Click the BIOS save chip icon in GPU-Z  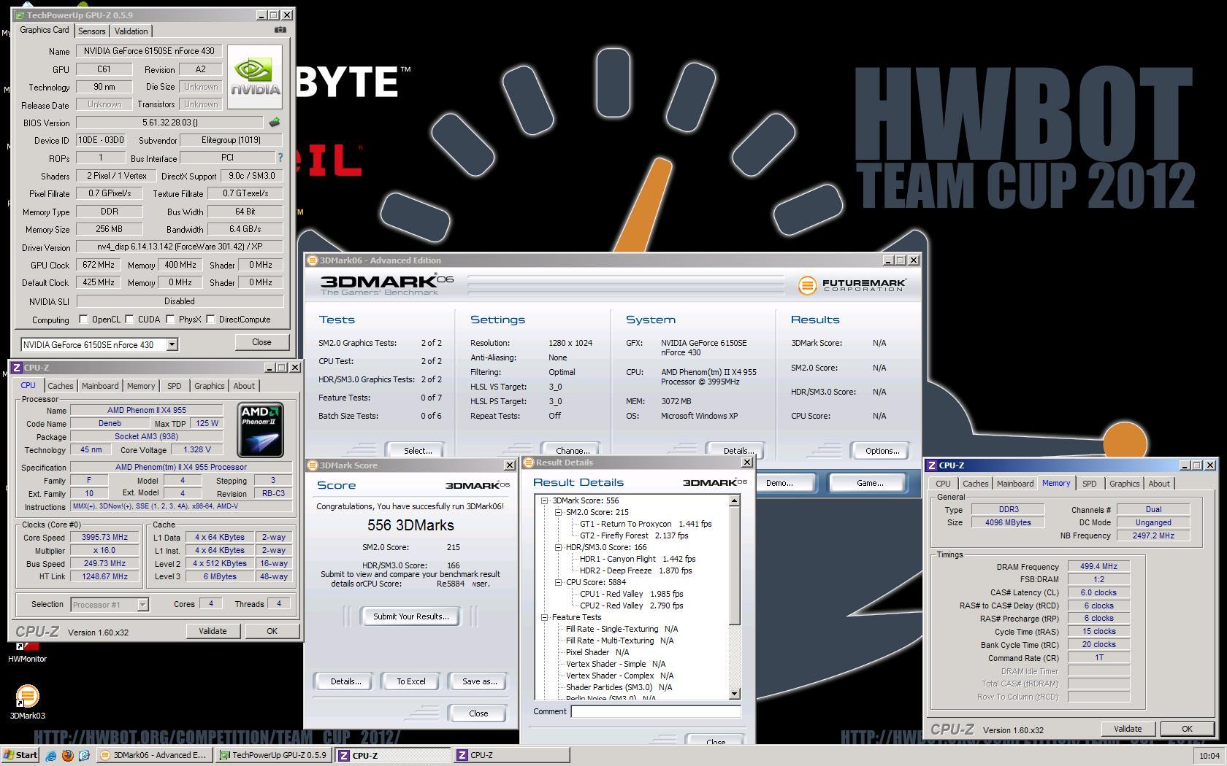(x=275, y=123)
